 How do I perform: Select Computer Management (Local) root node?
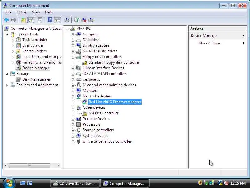(36, 29)
